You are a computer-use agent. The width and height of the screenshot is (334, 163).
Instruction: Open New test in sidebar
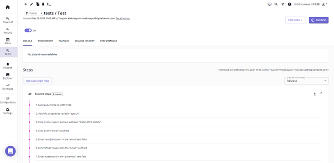pos(8,20)
